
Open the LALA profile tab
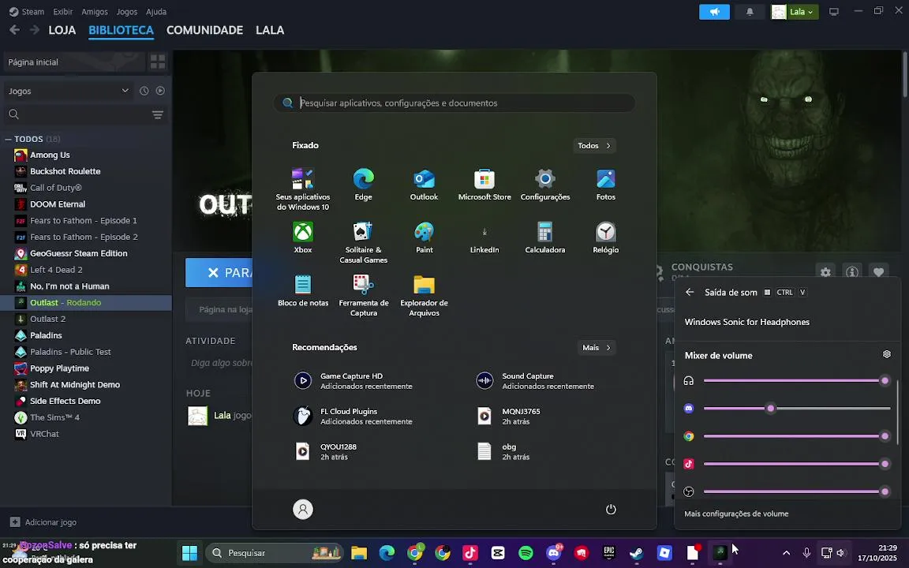tap(270, 30)
